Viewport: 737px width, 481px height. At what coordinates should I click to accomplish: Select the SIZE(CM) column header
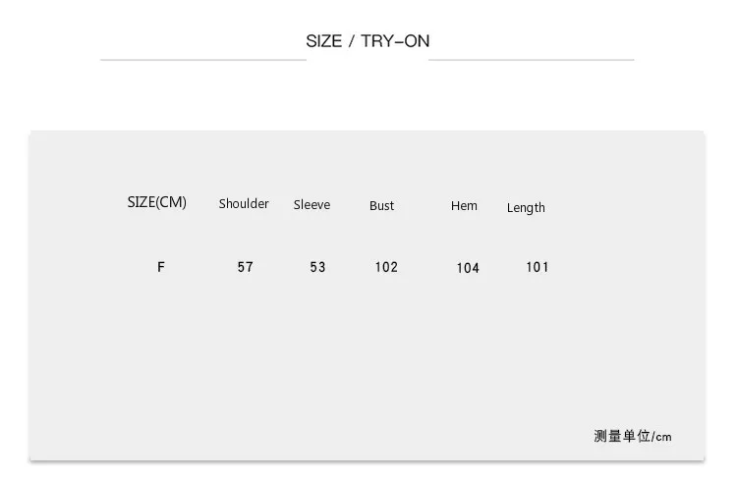[156, 202]
